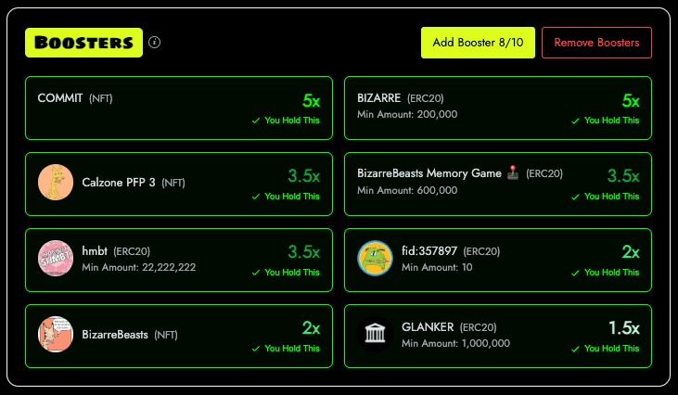Select the joystick emoji next to Memory Game
Image resolution: width=678 pixels, height=395 pixels.
(x=513, y=172)
